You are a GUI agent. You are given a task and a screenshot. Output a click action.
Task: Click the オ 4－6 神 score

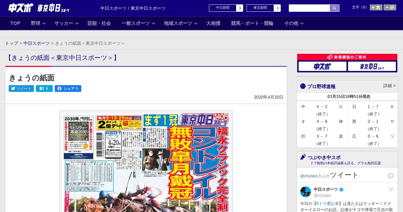coord(322,121)
